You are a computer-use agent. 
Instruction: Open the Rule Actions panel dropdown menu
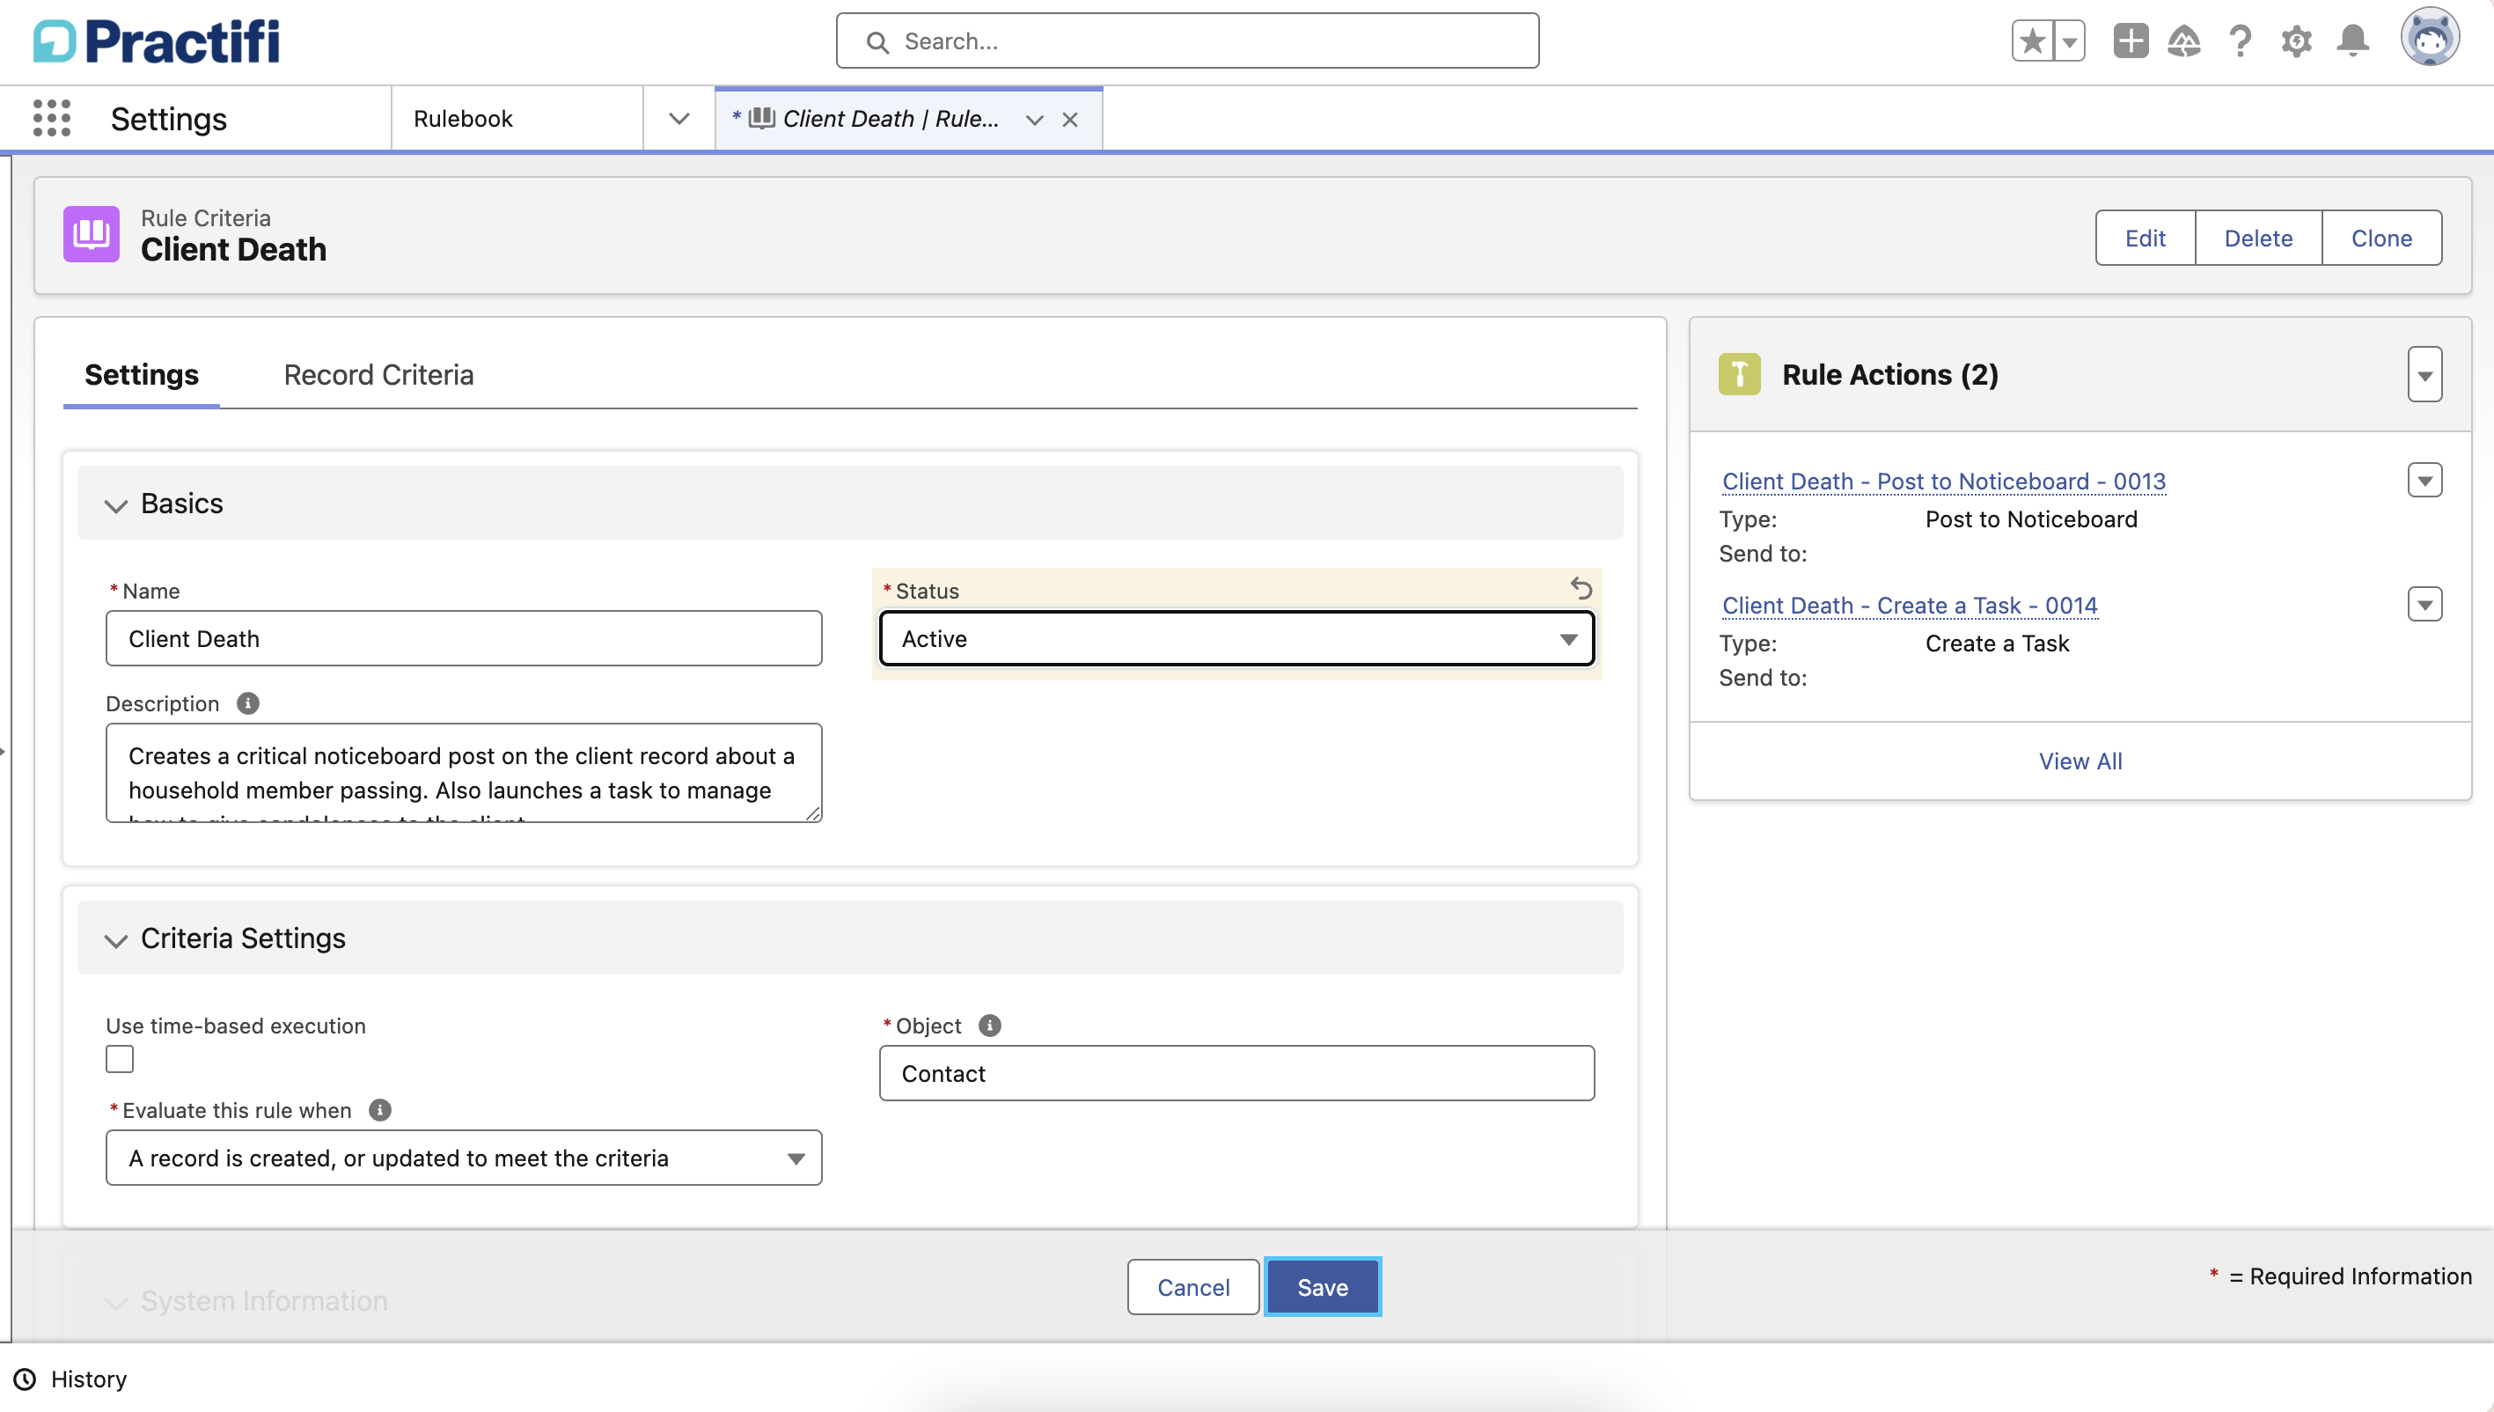tap(2424, 375)
